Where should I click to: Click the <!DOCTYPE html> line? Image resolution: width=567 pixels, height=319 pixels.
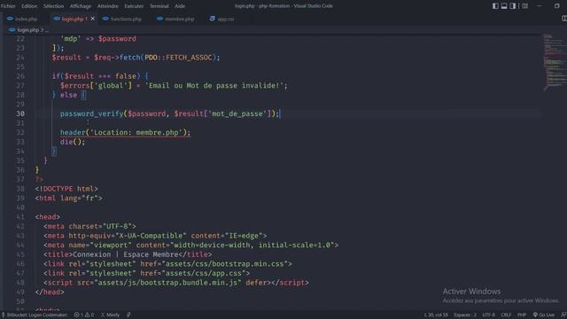pyautogui.click(x=66, y=189)
